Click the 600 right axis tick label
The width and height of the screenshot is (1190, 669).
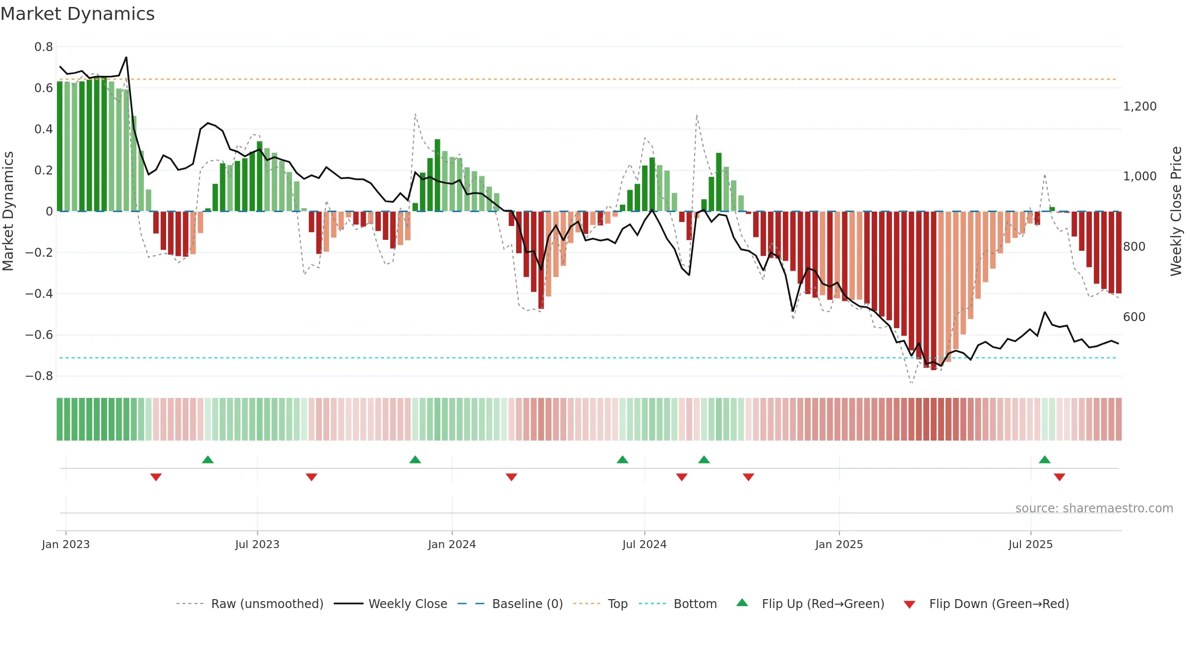point(1134,317)
